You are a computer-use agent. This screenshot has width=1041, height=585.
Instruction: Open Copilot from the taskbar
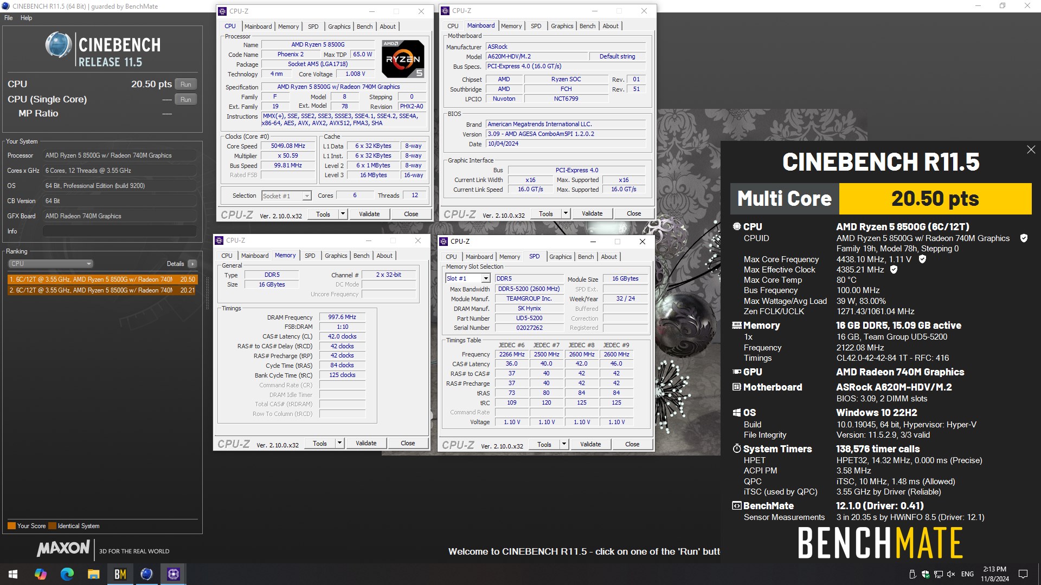(41, 574)
